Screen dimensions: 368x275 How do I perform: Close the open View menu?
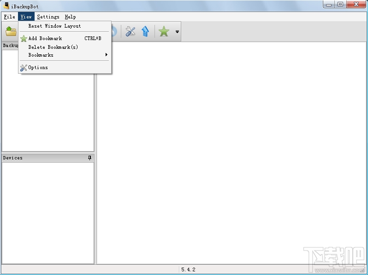click(x=26, y=17)
